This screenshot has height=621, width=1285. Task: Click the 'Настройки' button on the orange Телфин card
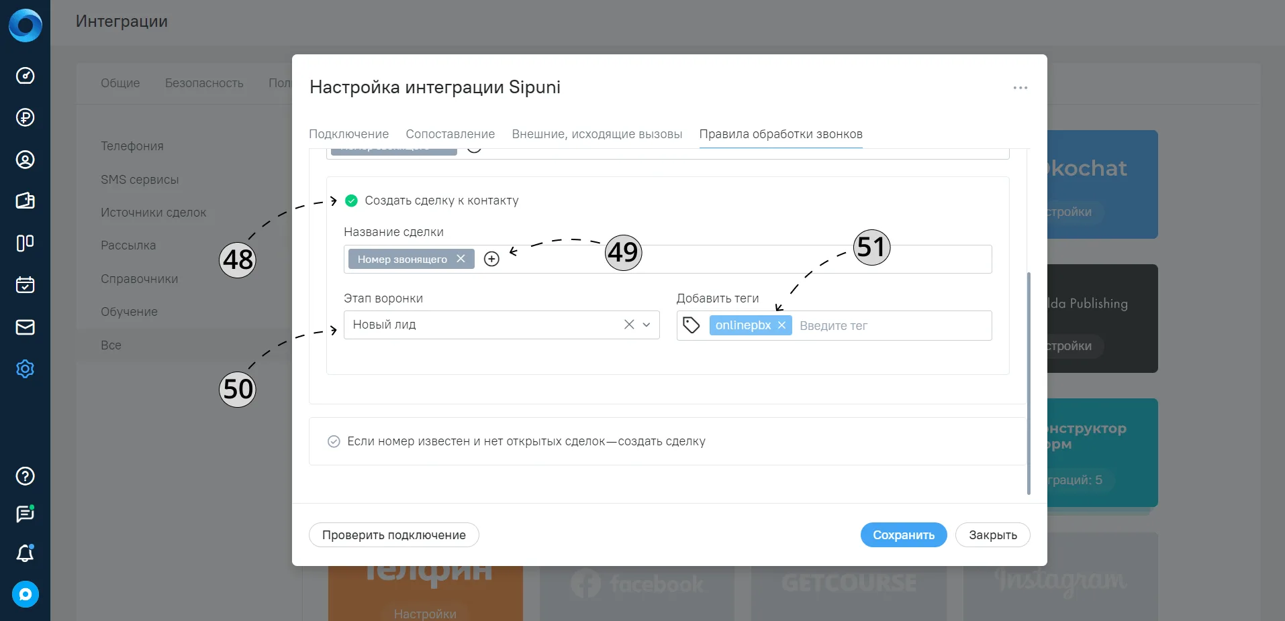click(x=425, y=614)
